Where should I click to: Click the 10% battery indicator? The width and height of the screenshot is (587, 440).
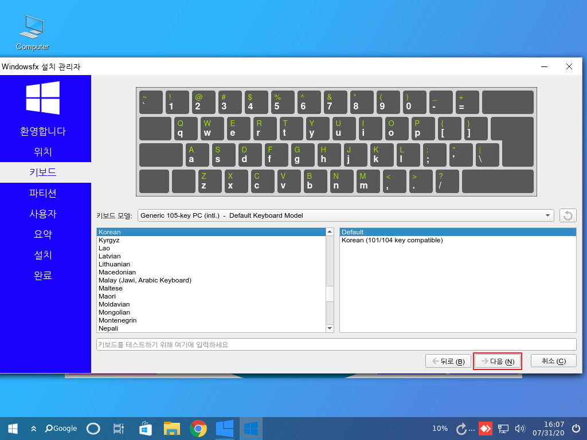[x=440, y=429]
